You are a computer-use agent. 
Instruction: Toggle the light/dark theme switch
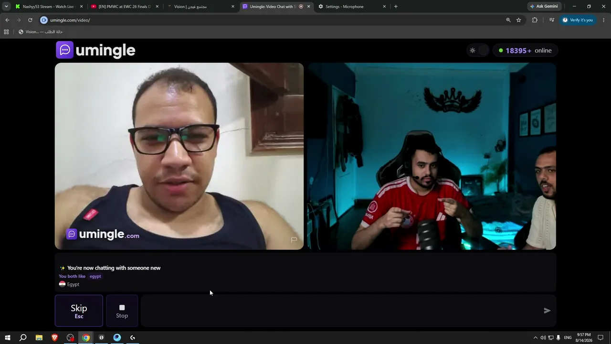[x=478, y=50]
